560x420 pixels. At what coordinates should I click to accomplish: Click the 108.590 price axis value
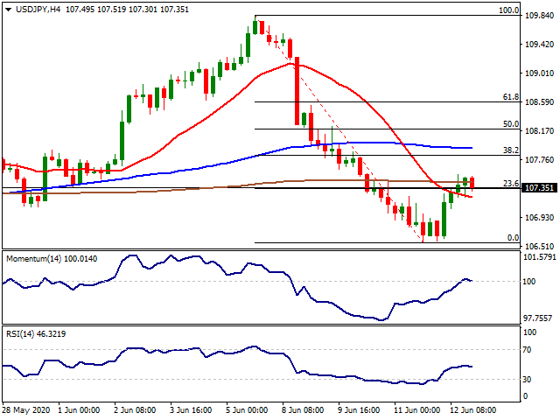tap(539, 102)
